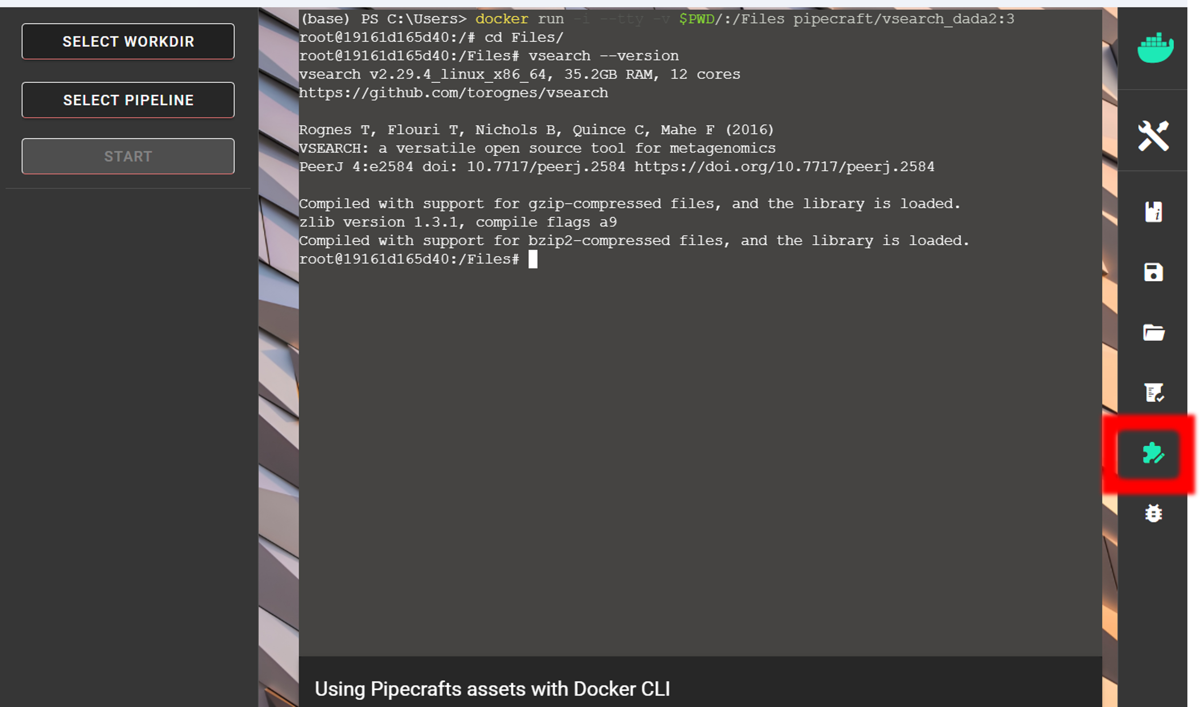
Task: Click the 'zlib version 1.3.1' line
Action: (x=458, y=222)
